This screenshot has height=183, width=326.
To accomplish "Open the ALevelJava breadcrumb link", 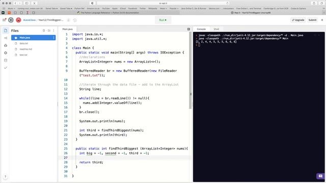I will 30,20.
